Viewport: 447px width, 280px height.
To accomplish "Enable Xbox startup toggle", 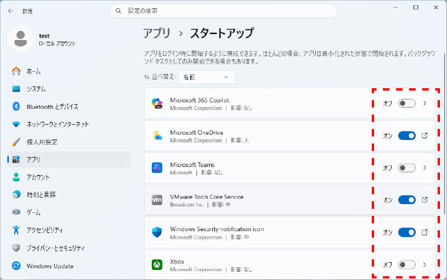I will coord(407,265).
